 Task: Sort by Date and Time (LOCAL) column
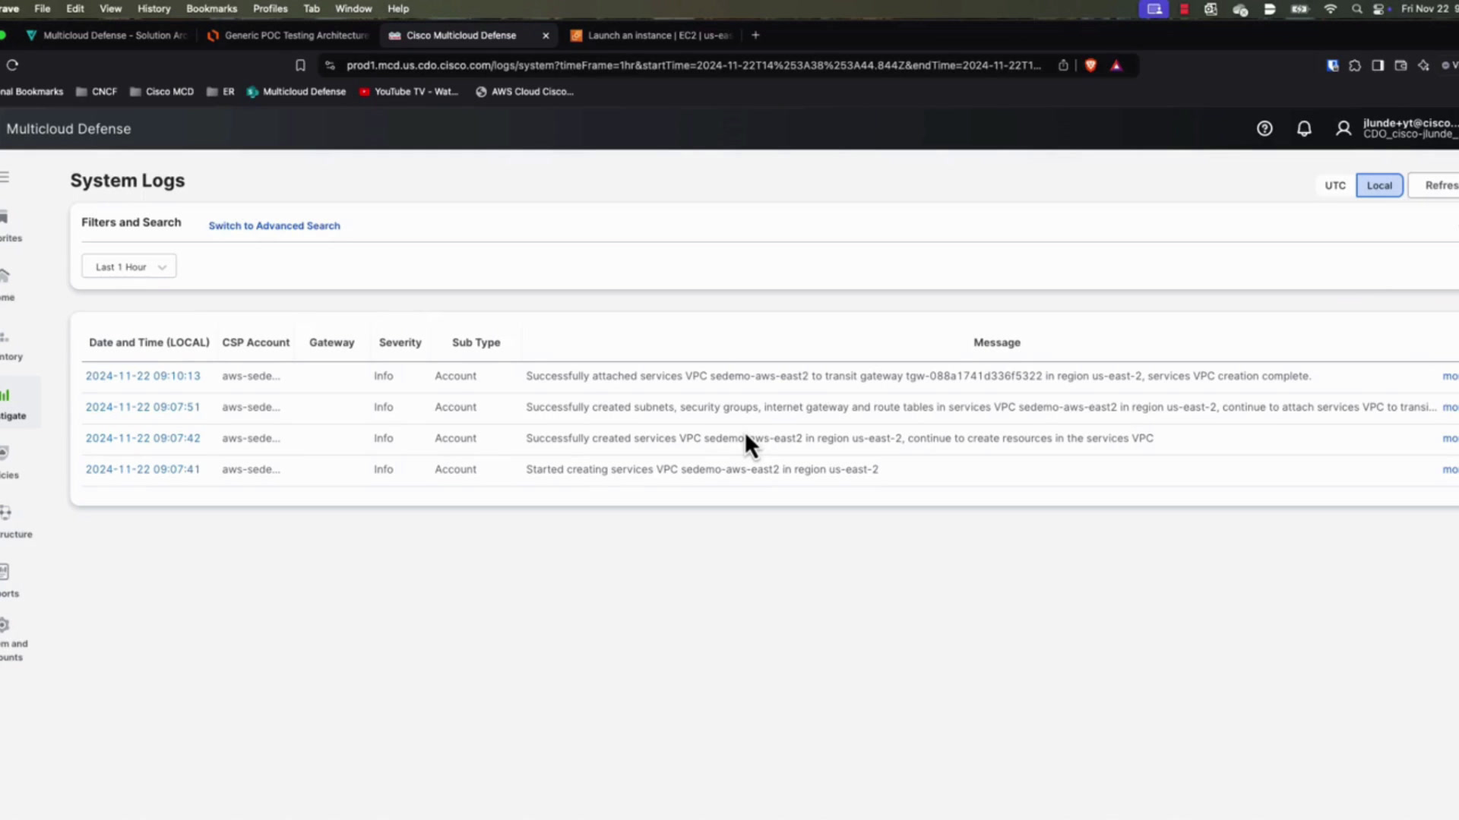149,342
